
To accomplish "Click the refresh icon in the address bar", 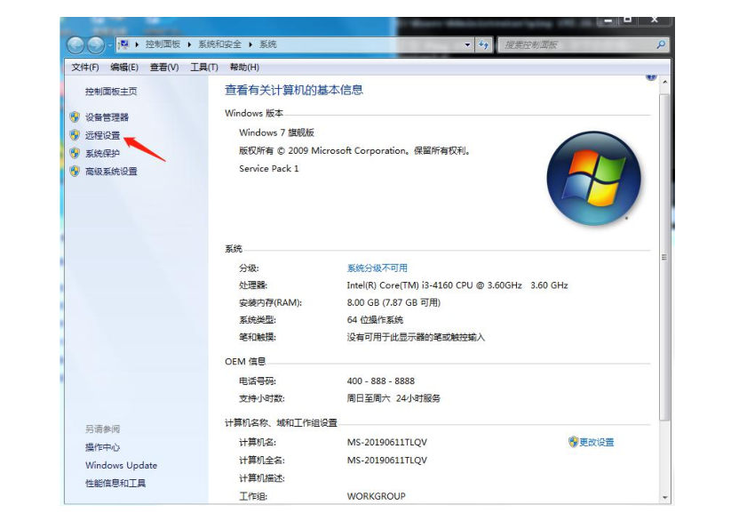I will [x=484, y=44].
